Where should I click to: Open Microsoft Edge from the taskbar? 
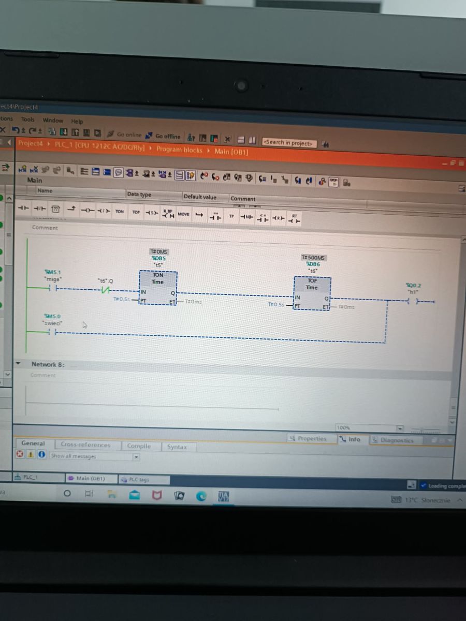click(x=201, y=497)
